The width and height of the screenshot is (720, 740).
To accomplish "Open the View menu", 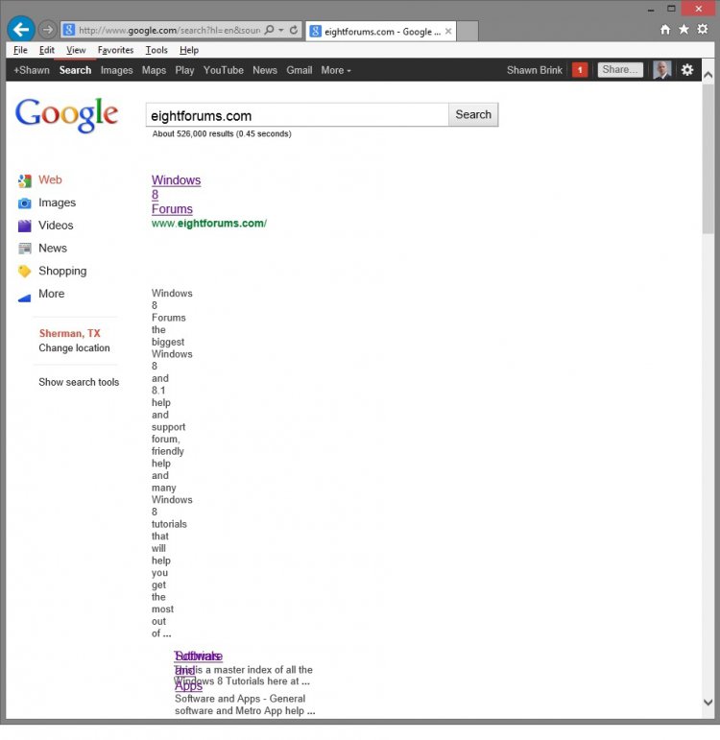I will pyautogui.click(x=76, y=50).
